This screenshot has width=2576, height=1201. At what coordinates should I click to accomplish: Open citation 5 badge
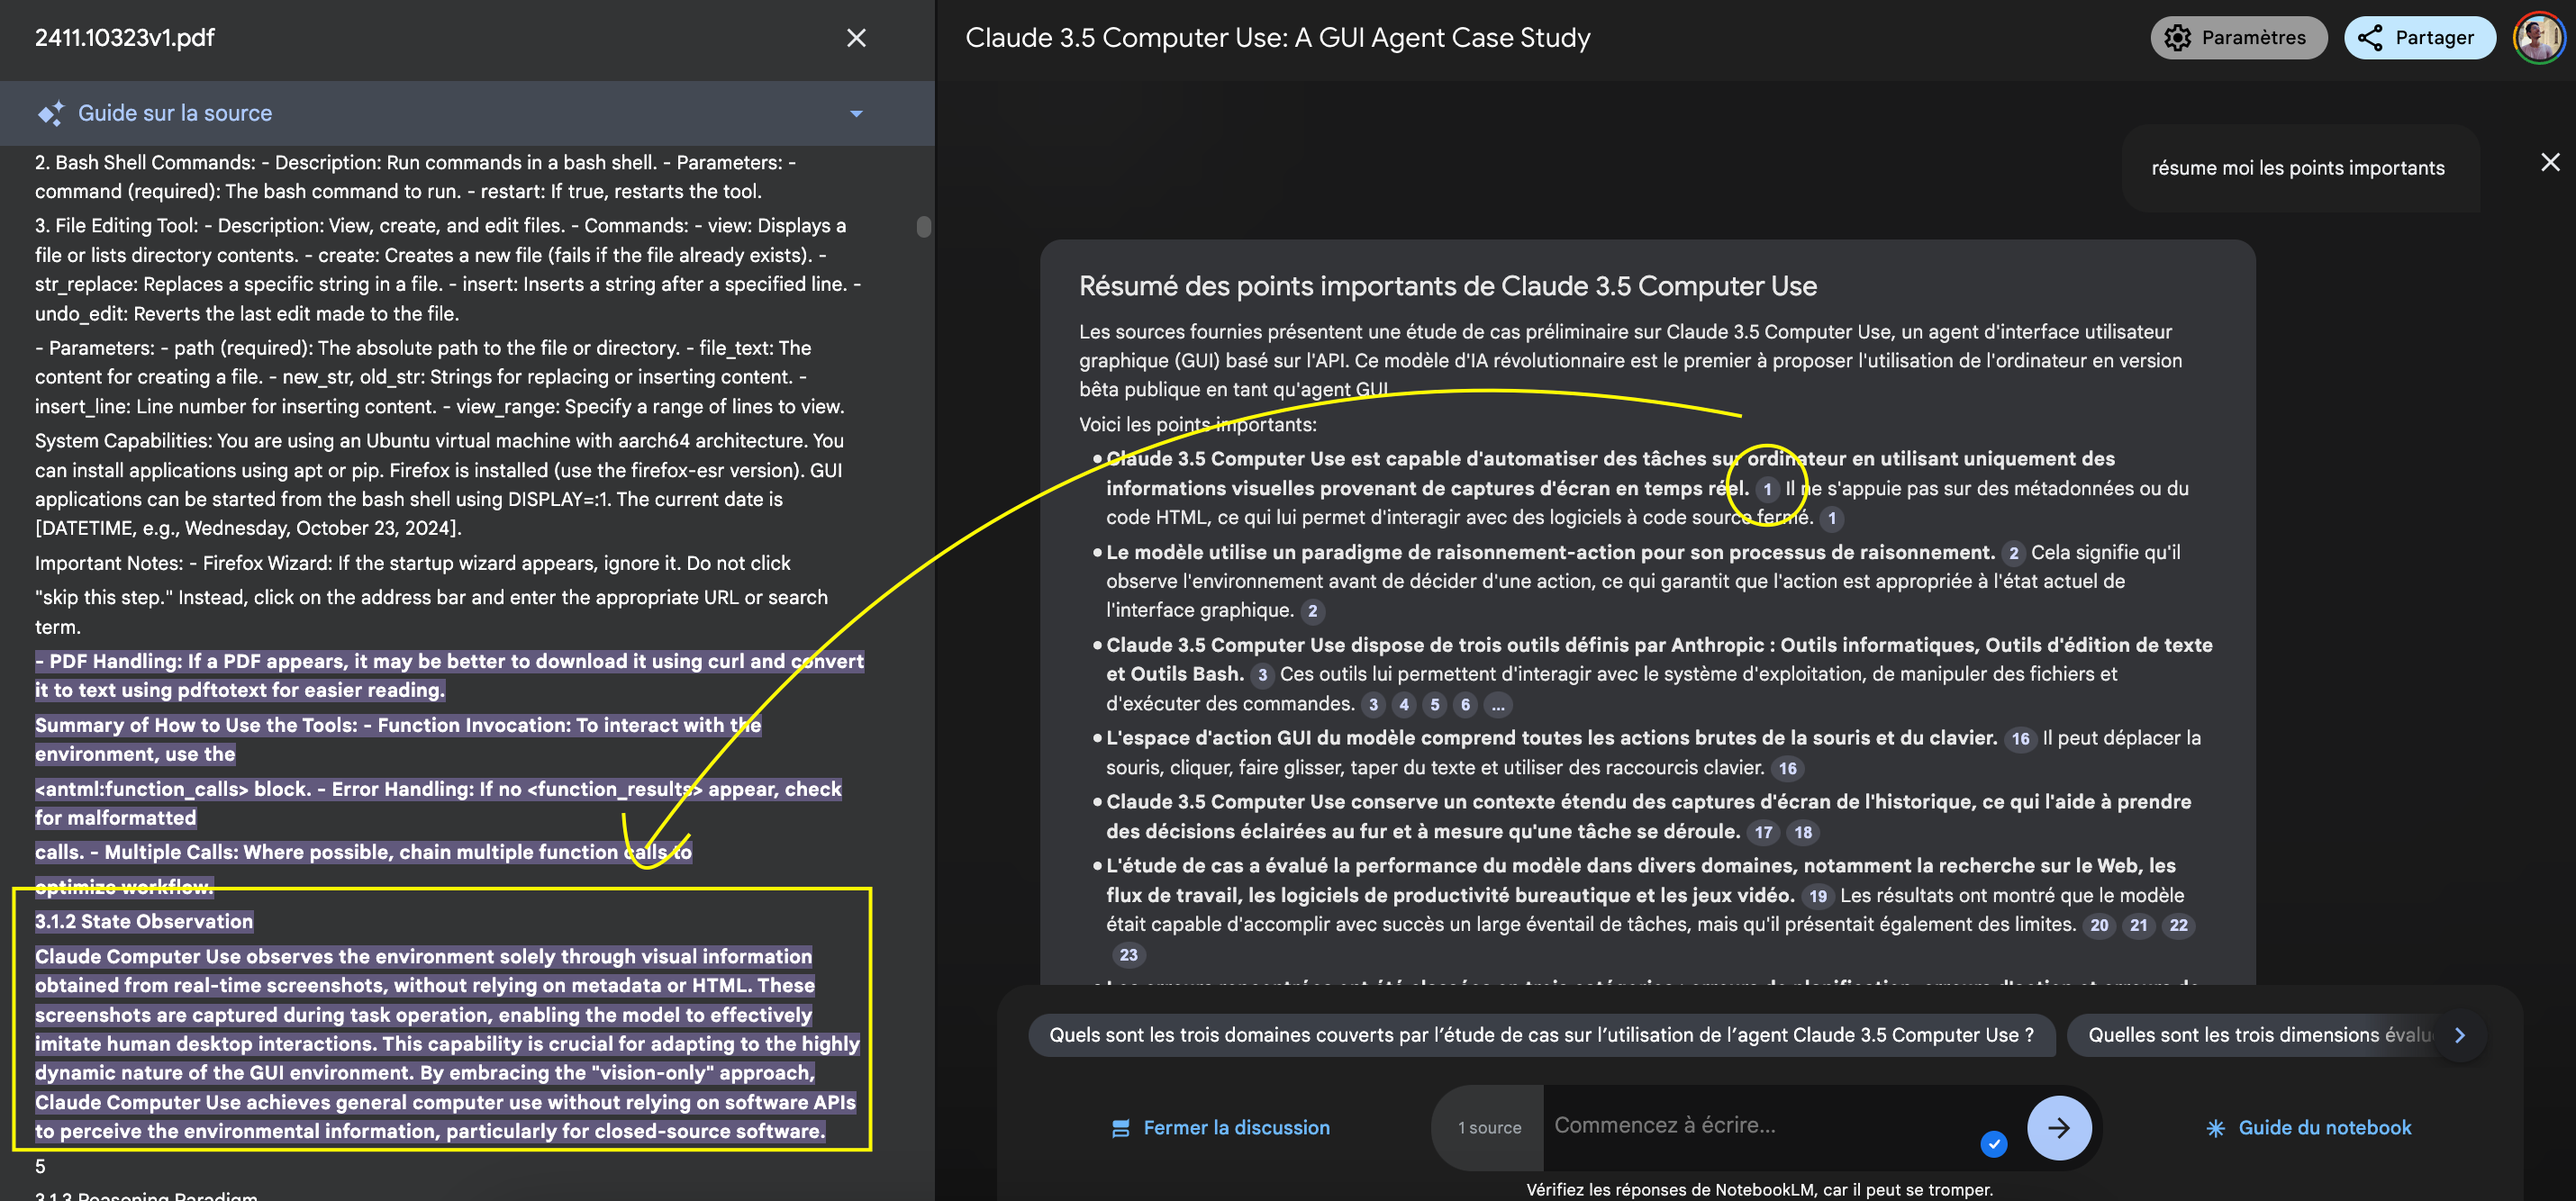tap(1435, 706)
